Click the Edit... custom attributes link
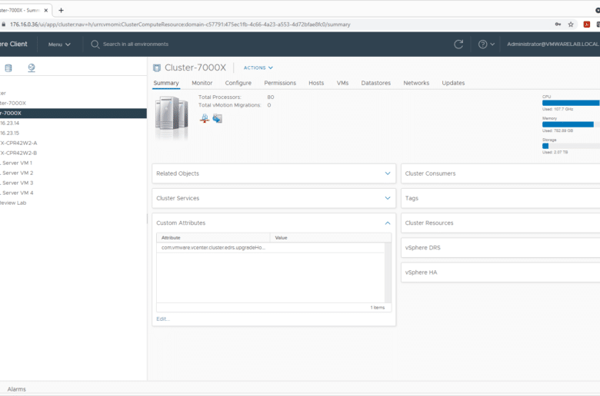600x396 pixels. (x=163, y=318)
